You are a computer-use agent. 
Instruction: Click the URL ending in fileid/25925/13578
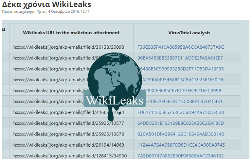click(x=69, y=134)
